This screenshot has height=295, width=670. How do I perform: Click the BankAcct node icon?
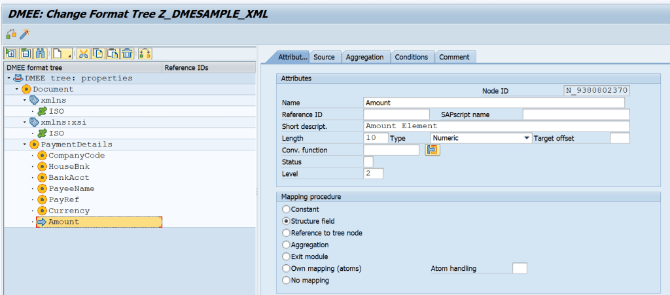click(x=42, y=178)
